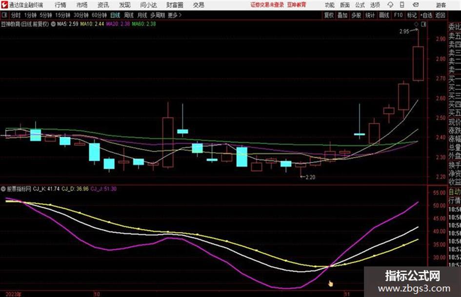This screenshot has width=461, height=297.
Task: Toggle the left panel icon beside 分时
Action: [x=4, y=15]
